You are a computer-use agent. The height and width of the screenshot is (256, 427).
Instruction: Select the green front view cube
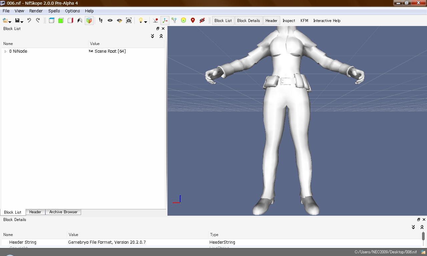[61, 20]
